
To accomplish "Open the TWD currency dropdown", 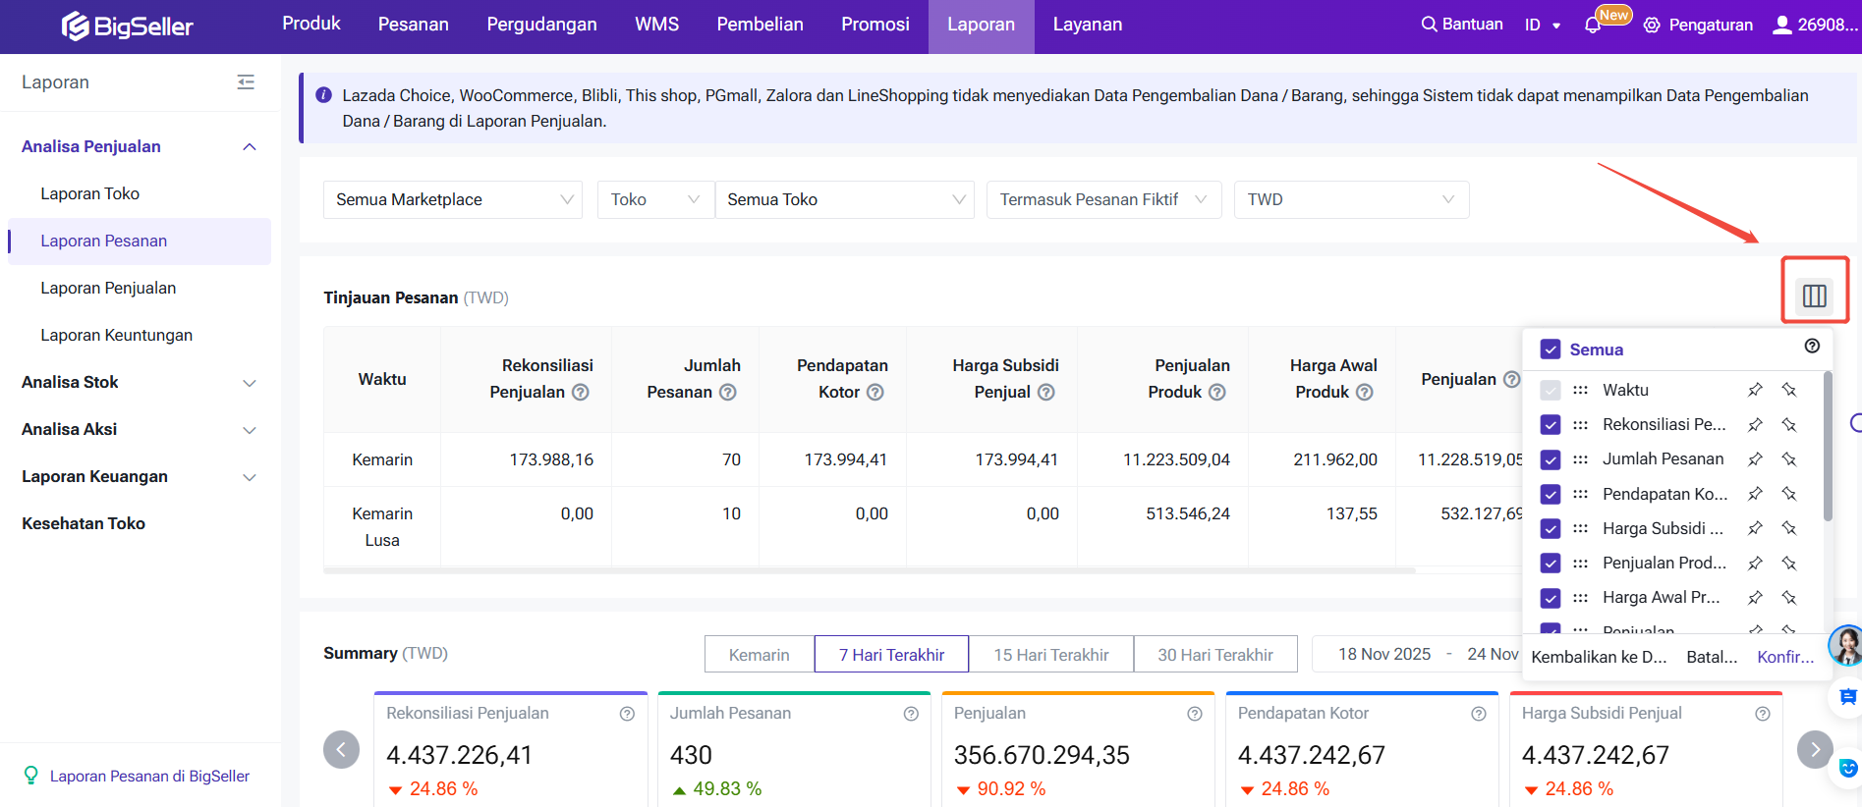I will (x=1350, y=199).
